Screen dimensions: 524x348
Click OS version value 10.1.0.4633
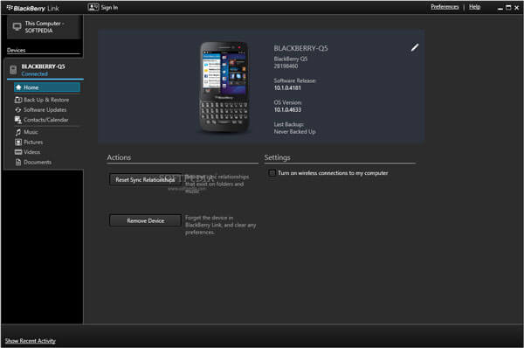(287, 110)
